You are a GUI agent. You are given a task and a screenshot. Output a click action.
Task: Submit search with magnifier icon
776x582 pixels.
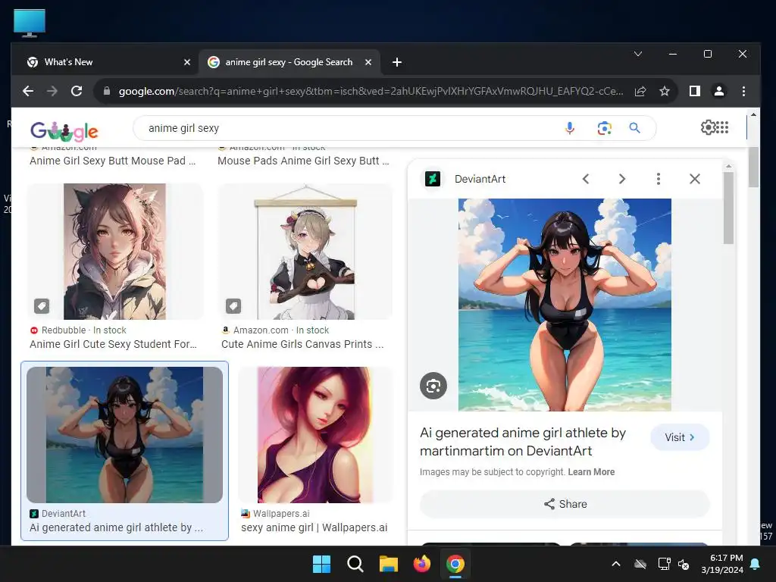[x=634, y=128]
